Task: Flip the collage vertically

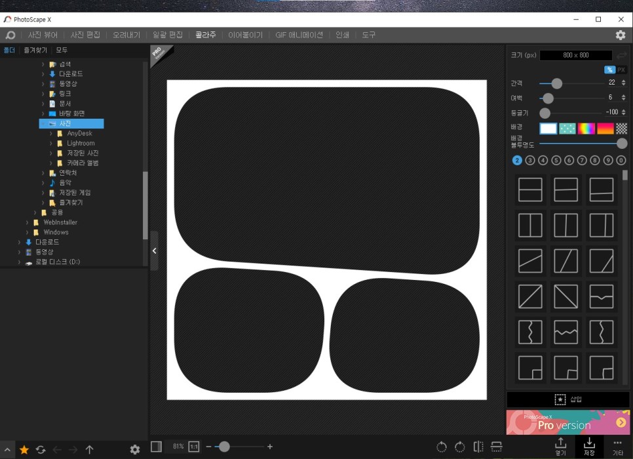Action: tap(497, 447)
